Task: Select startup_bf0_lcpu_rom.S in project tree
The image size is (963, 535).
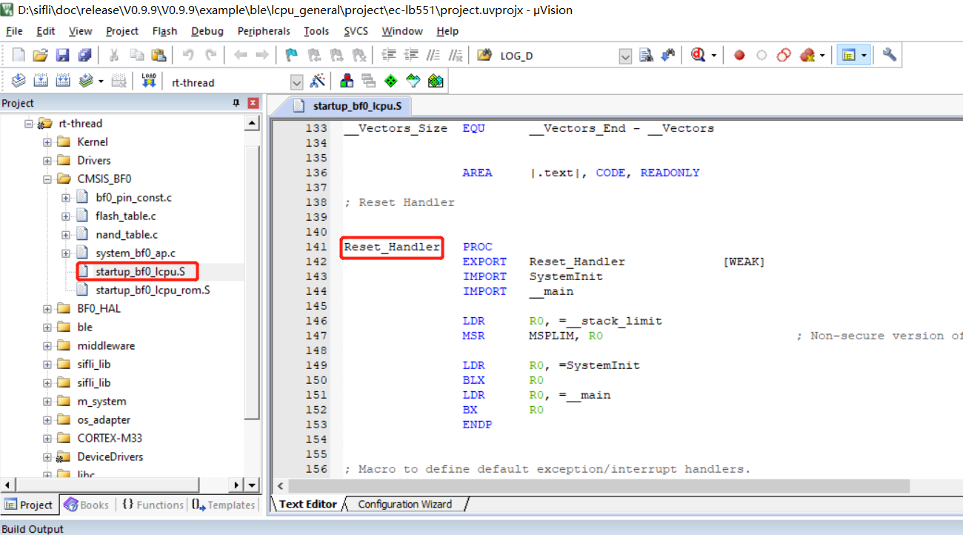Action: coord(153,290)
